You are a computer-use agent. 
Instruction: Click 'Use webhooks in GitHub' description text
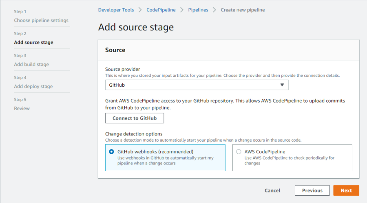(x=166, y=160)
